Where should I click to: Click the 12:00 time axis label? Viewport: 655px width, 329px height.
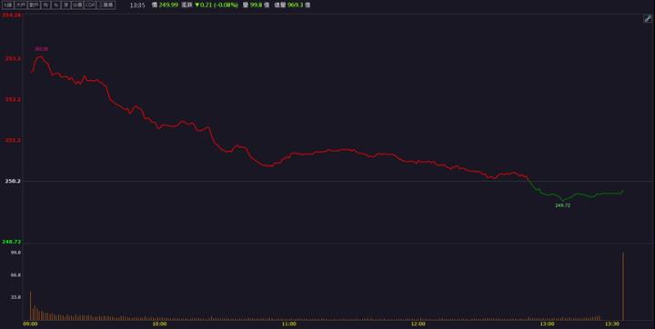(x=418, y=324)
